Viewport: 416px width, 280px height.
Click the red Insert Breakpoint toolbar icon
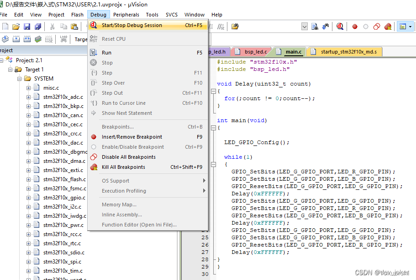[355, 27]
